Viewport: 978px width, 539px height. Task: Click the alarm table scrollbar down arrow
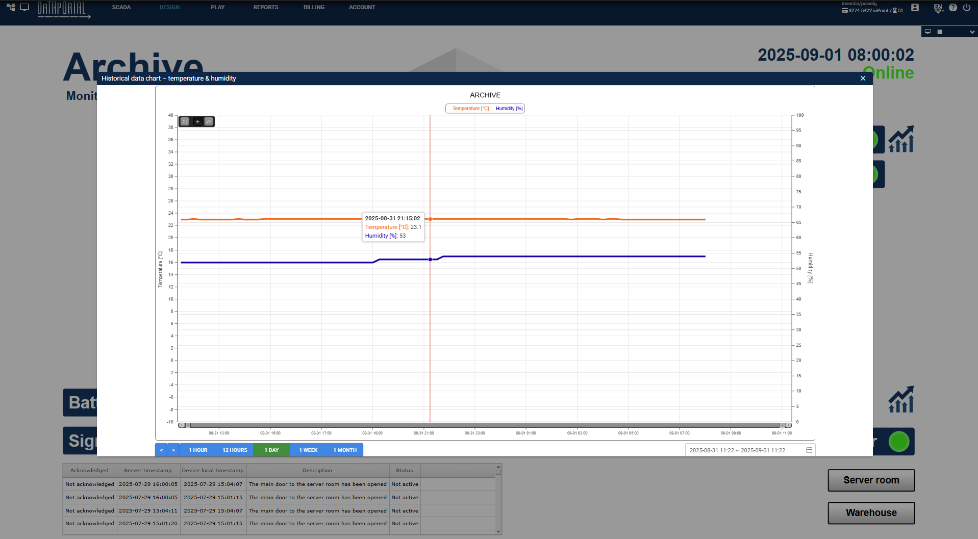click(498, 532)
